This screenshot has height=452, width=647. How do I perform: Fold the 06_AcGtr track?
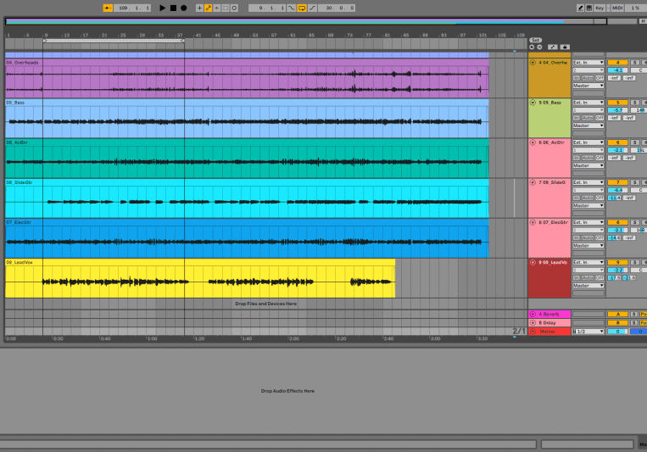click(533, 142)
